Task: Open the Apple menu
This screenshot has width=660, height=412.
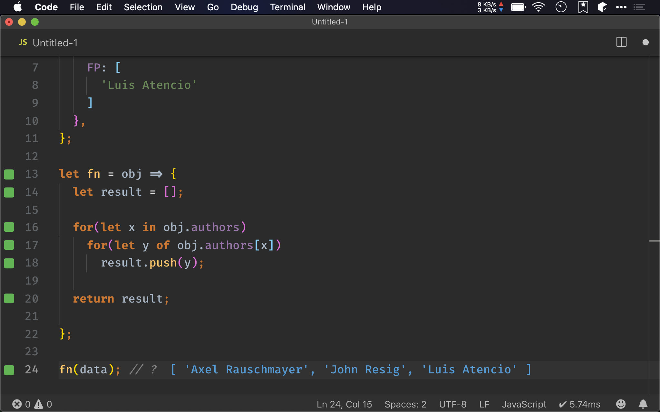Action: tap(18, 7)
